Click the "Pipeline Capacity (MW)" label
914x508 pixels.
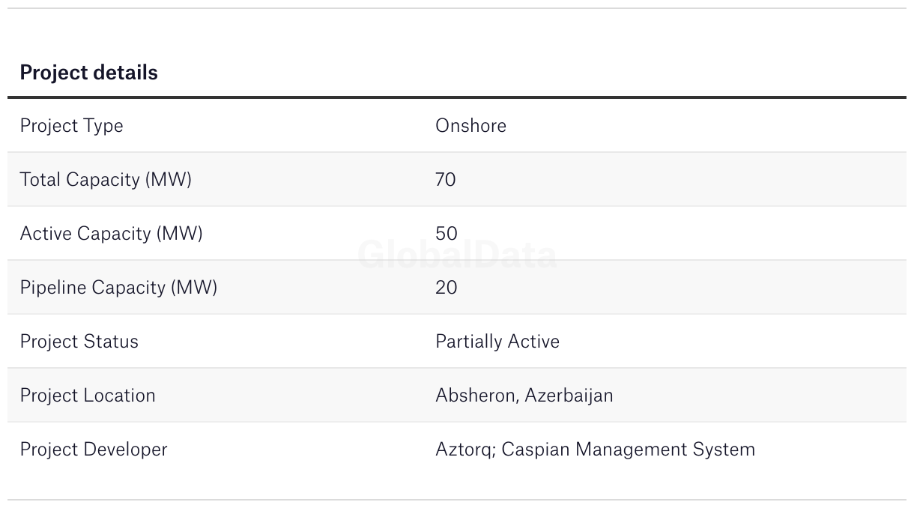pyautogui.click(x=118, y=288)
